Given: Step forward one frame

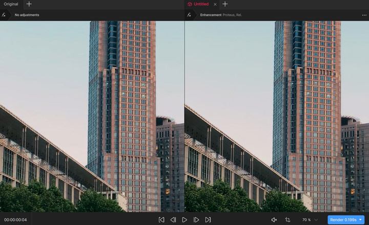Looking at the screenshot, I should click(196, 220).
